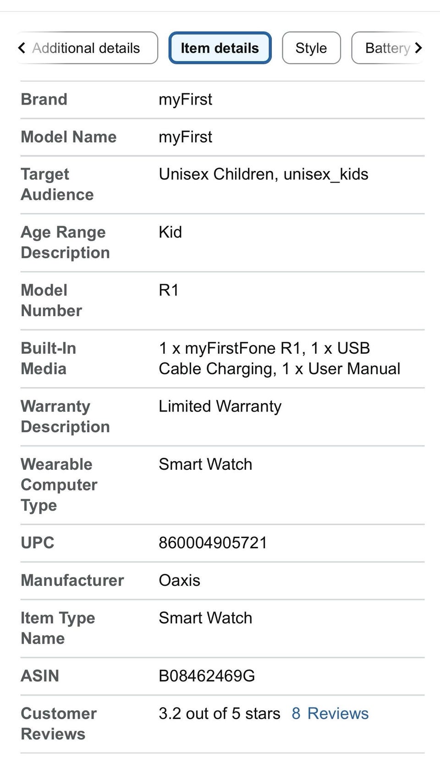Click the Item Type Name Smart Watch value

click(x=205, y=618)
